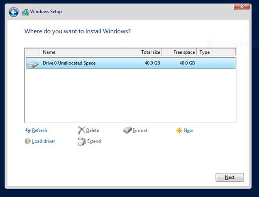Image resolution: width=259 pixels, height=197 pixels.
Task: Close the Windows Setup window
Action: (242, 7)
